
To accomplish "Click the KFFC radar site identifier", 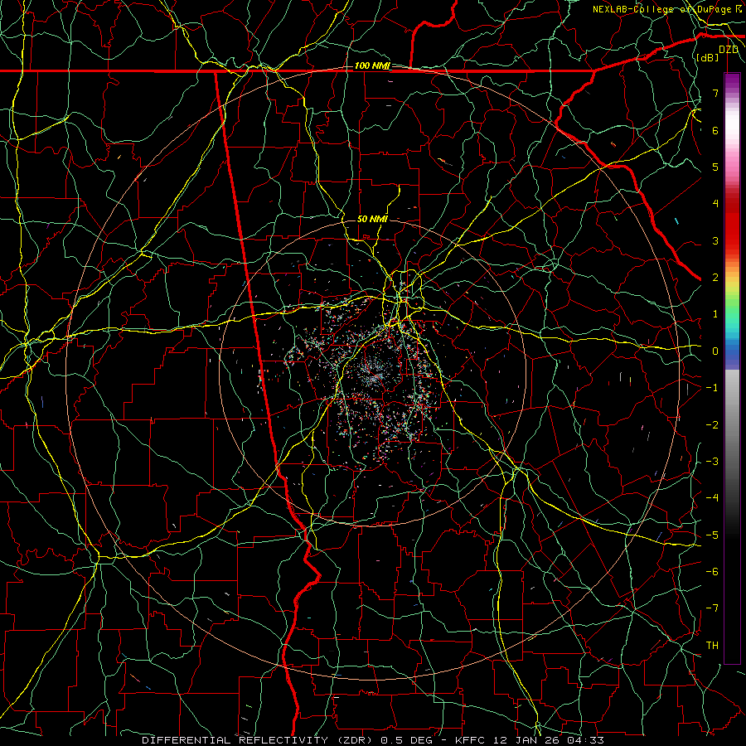I will [472, 740].
